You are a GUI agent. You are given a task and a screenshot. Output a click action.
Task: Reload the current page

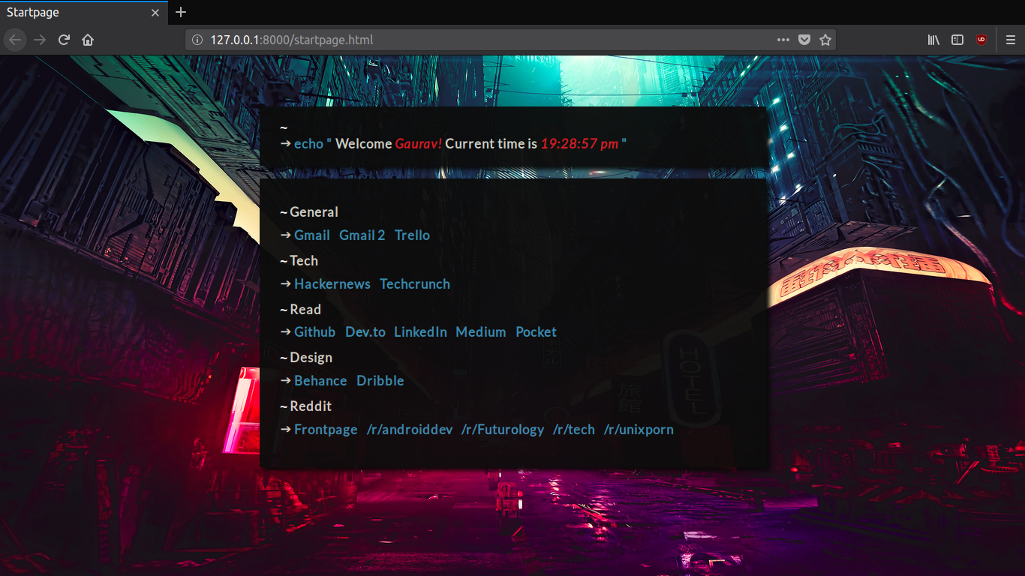(x=64, y=40)
